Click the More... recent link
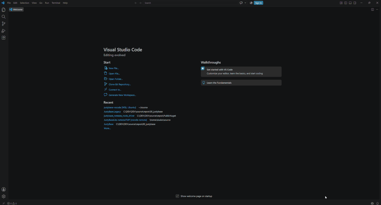The width and height of the screenshot is (381, 205). click(x=107, y=128)
